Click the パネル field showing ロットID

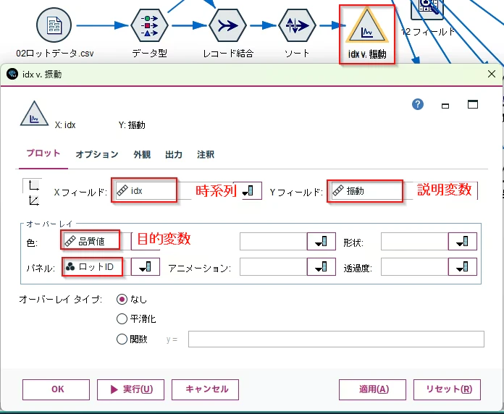[93, 266]
